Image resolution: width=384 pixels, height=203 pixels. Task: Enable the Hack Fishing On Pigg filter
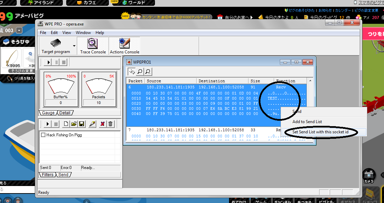[43, 135]
